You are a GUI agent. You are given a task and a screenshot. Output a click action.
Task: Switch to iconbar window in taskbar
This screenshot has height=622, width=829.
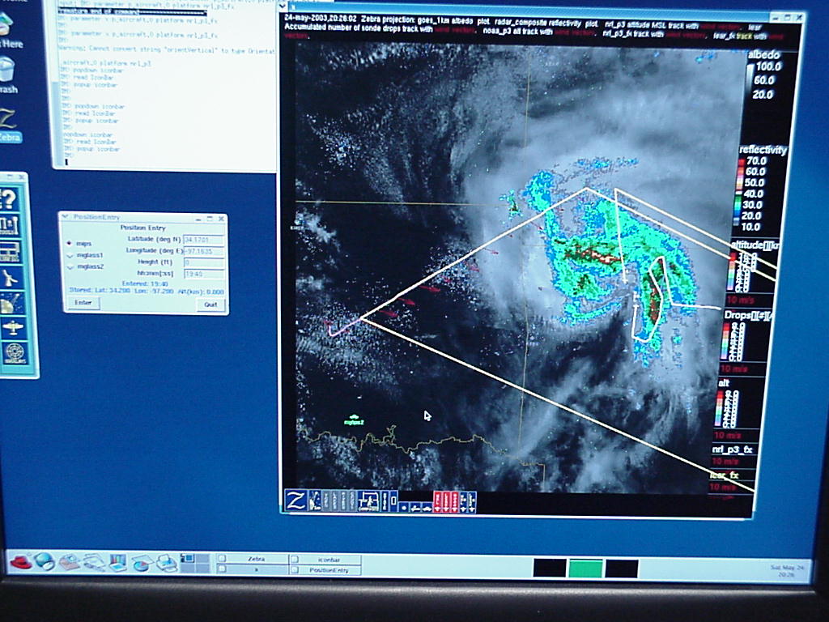click(325, 559)
